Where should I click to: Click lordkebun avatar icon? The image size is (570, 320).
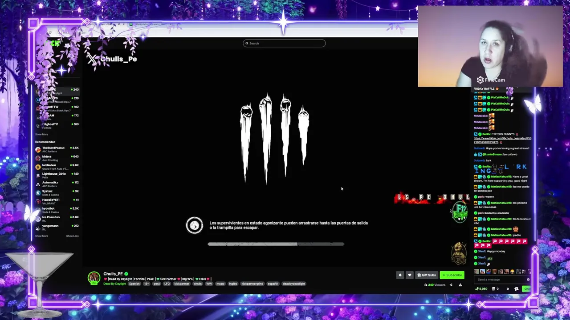click(x=38, y=167)
